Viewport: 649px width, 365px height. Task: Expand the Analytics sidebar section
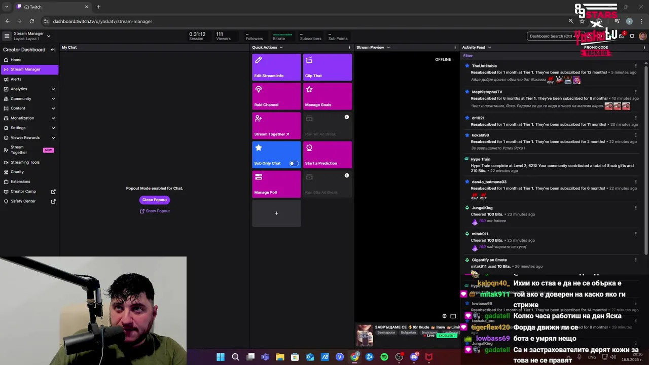pyautogui.click(x=53, y=89)
